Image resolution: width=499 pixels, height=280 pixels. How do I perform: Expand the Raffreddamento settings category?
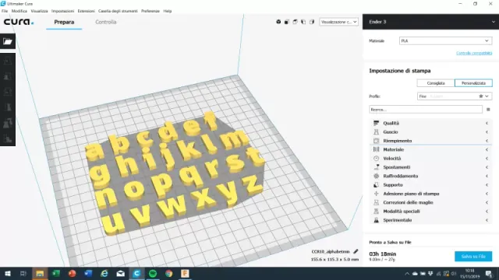[x=430, y=176]
